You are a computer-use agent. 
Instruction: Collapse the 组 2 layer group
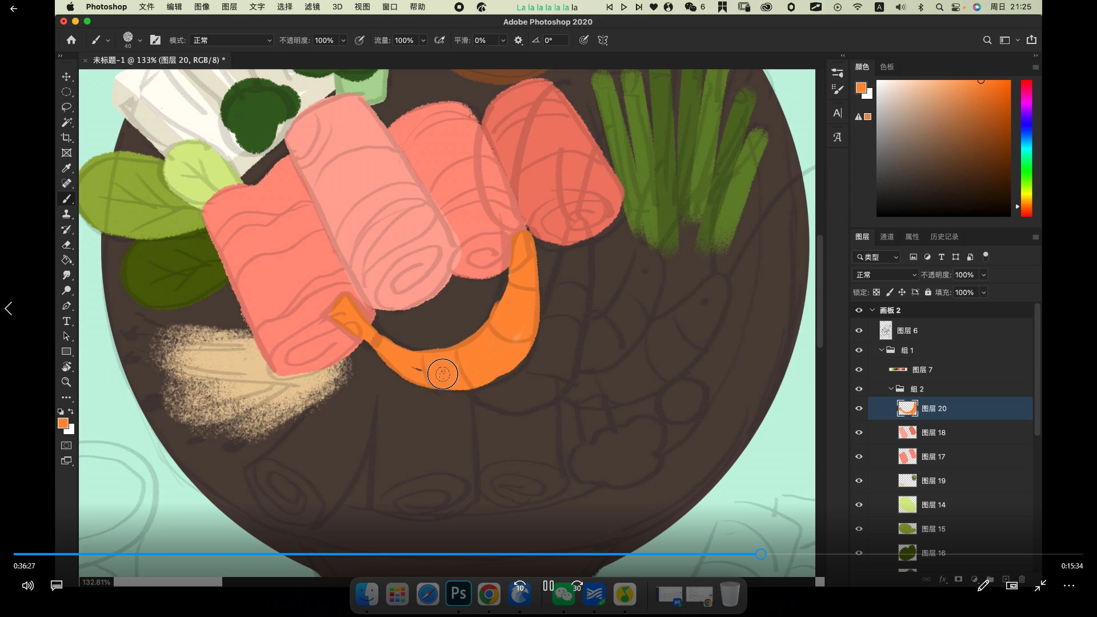coord(891,389)
